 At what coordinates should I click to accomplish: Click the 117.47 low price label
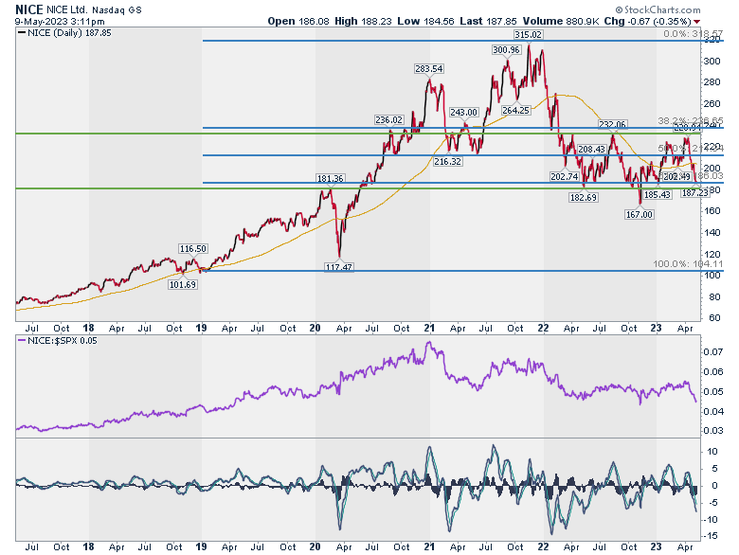tap(339, 267)
